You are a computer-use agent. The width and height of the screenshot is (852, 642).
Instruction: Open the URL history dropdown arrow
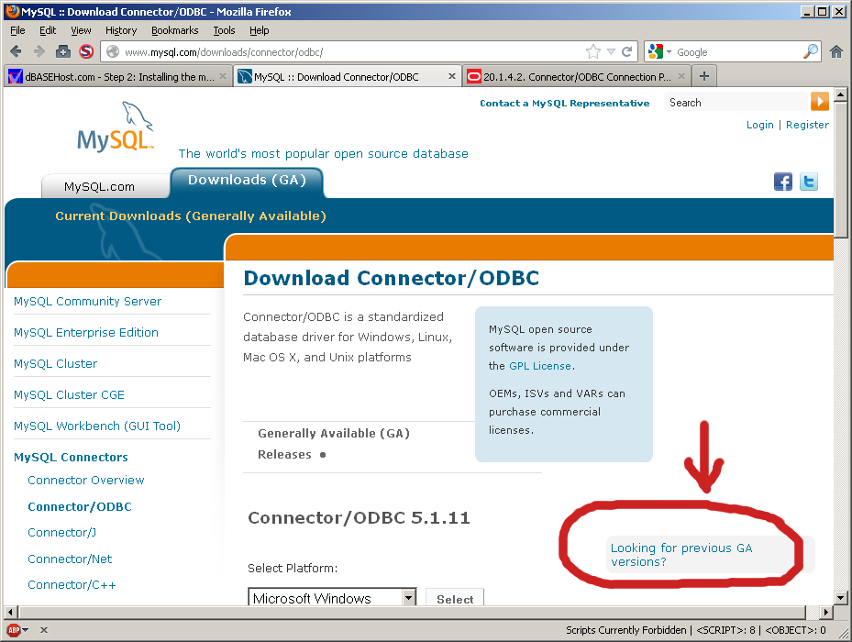(x=612, y=51)
